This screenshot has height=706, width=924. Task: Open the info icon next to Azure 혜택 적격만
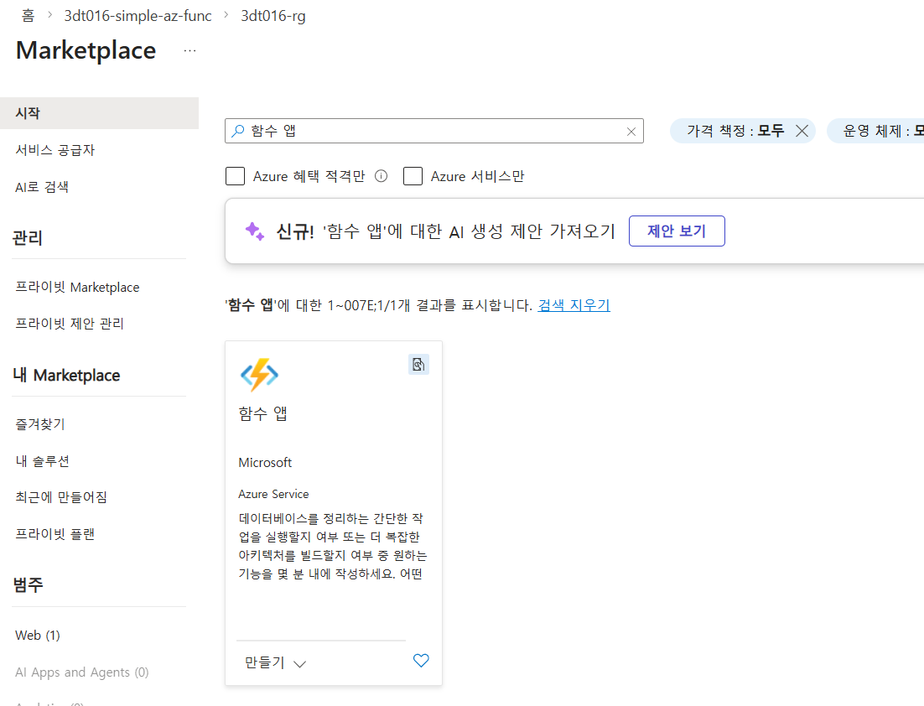point(382,175)
